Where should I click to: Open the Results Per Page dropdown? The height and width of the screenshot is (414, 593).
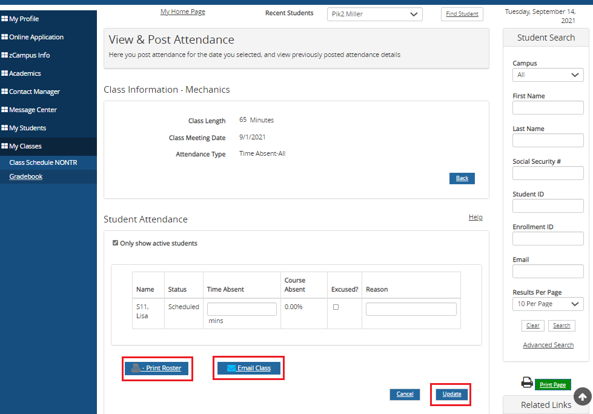[x=548, y=304]
